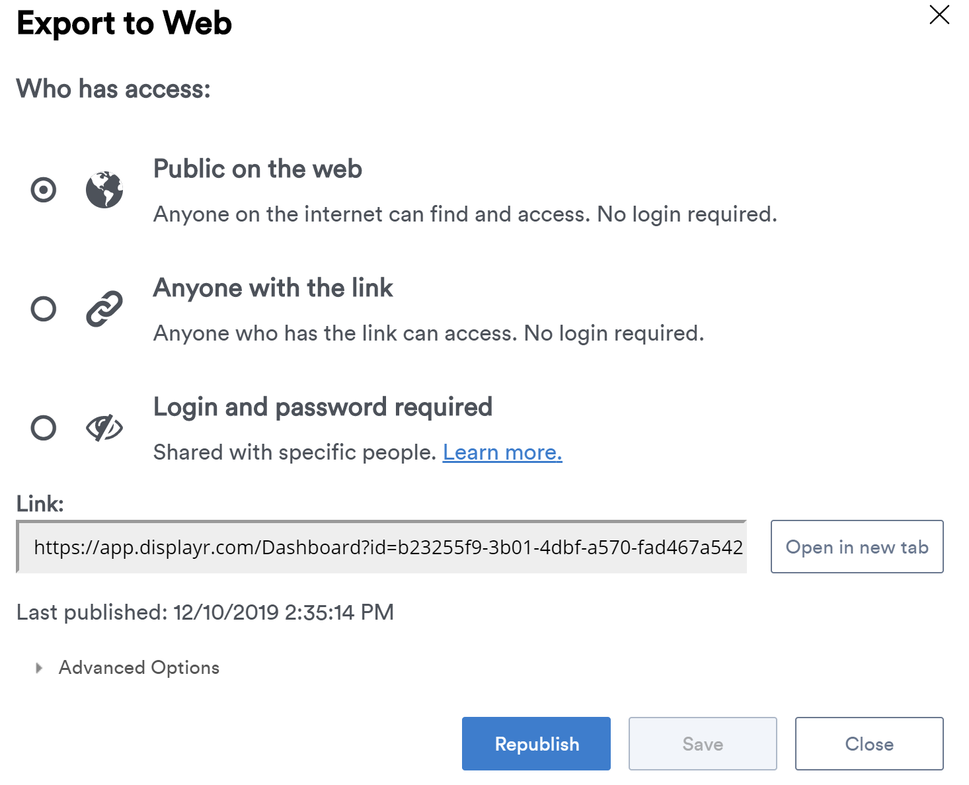
Task: Select the Public on the web radio button
Action: point(44,190)
